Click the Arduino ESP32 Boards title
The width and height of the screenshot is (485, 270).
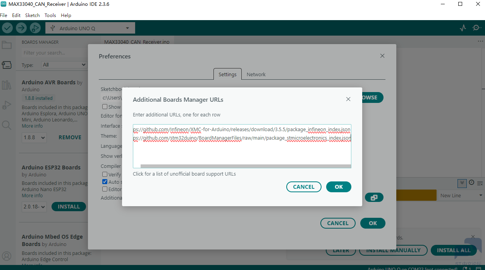(x=51, y=167)
